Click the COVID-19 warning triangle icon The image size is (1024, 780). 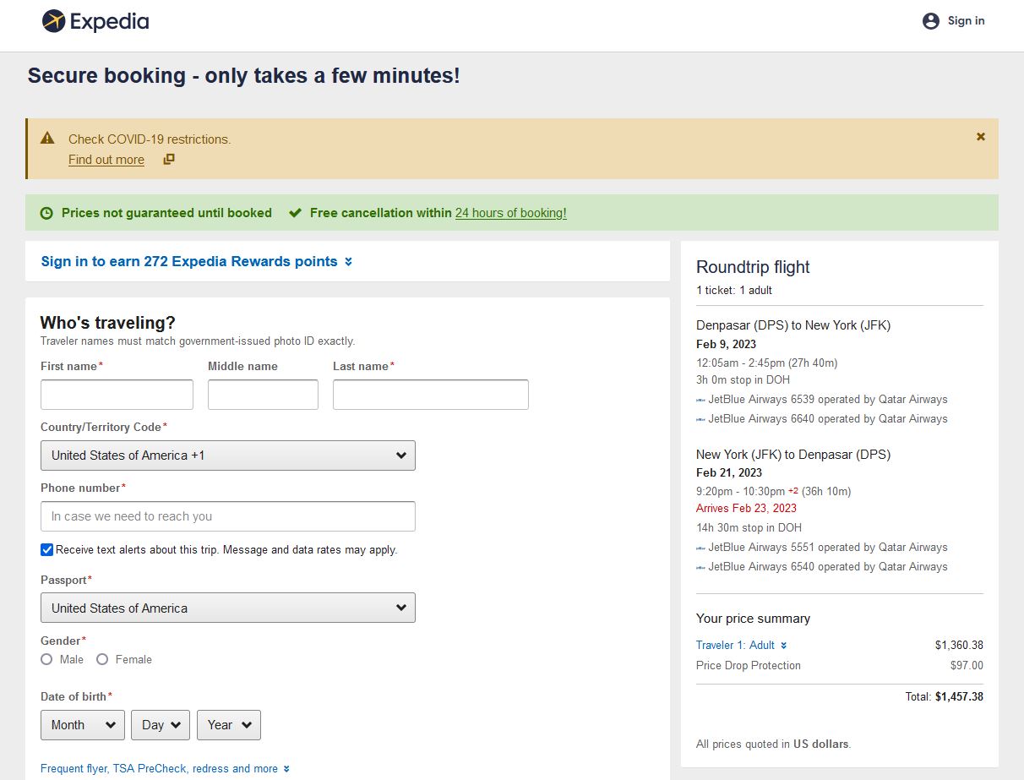47,138
